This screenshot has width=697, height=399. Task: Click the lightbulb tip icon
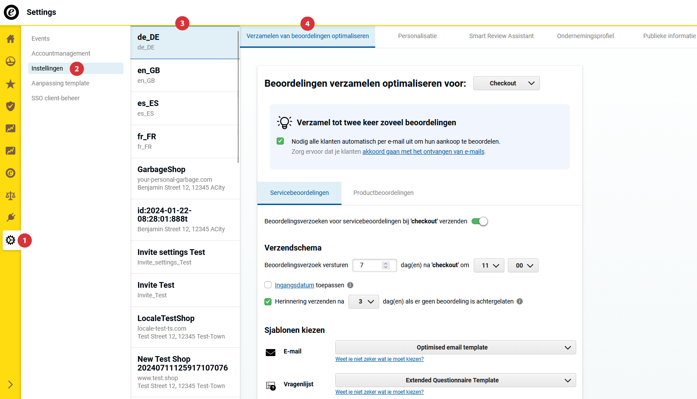(285, 122)
